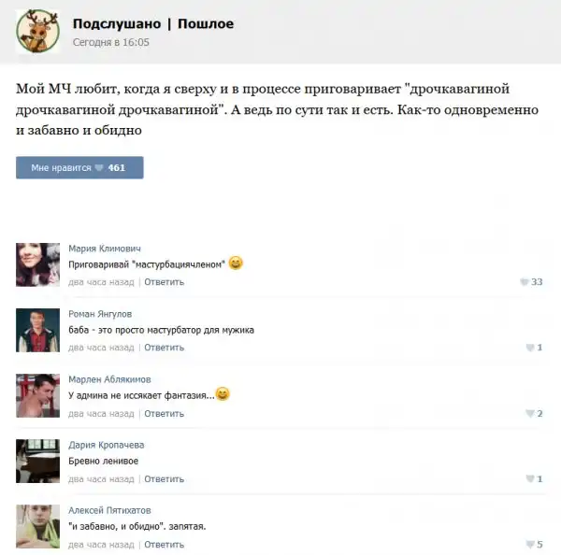Like Алексей Пятихатов's comment heart
The image size is (561, 555).
click(530, 545)
